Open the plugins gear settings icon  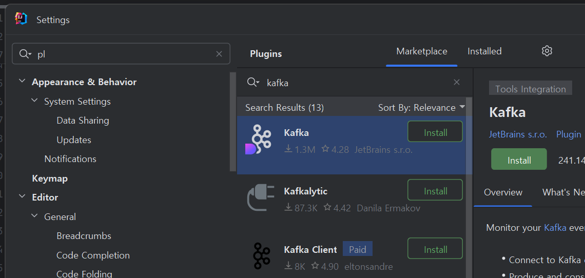click(547, 51)
